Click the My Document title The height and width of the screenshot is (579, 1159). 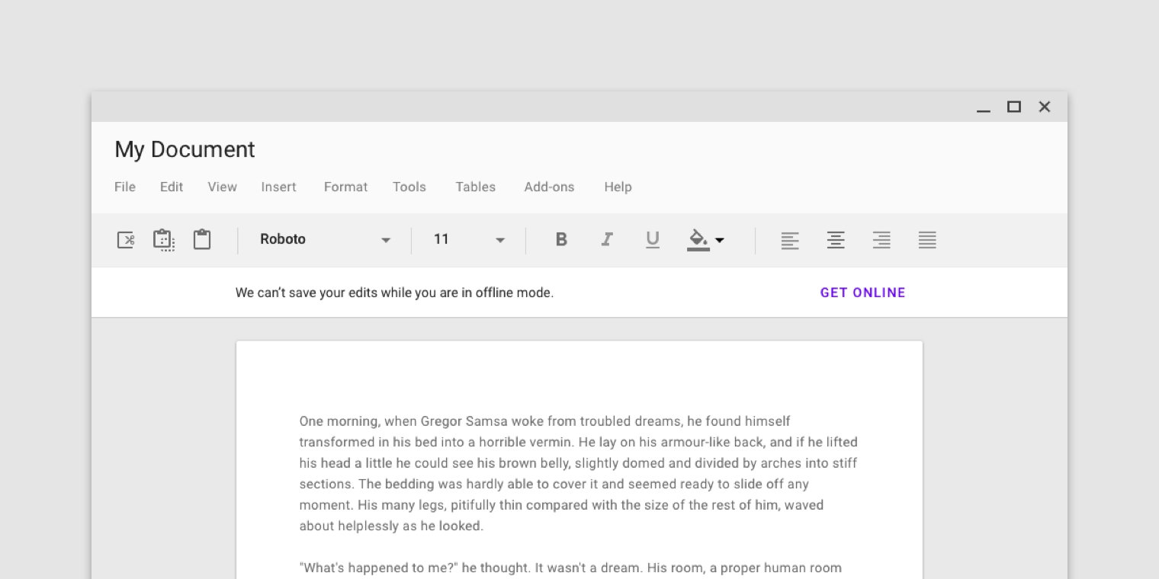(185, 149)
